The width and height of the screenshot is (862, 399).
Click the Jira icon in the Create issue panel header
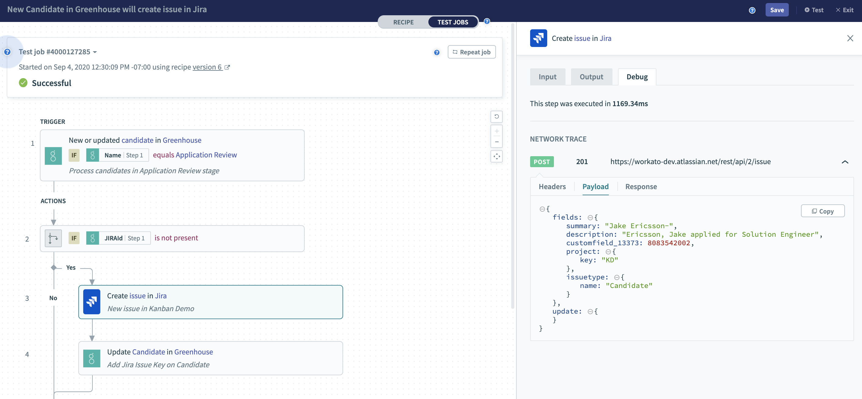538,38
